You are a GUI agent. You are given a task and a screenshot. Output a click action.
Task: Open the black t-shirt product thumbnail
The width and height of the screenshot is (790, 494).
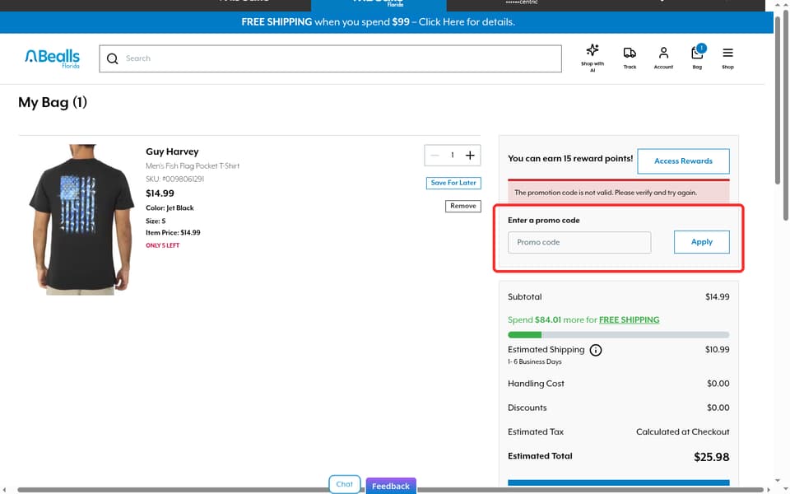tap(81, 219)
